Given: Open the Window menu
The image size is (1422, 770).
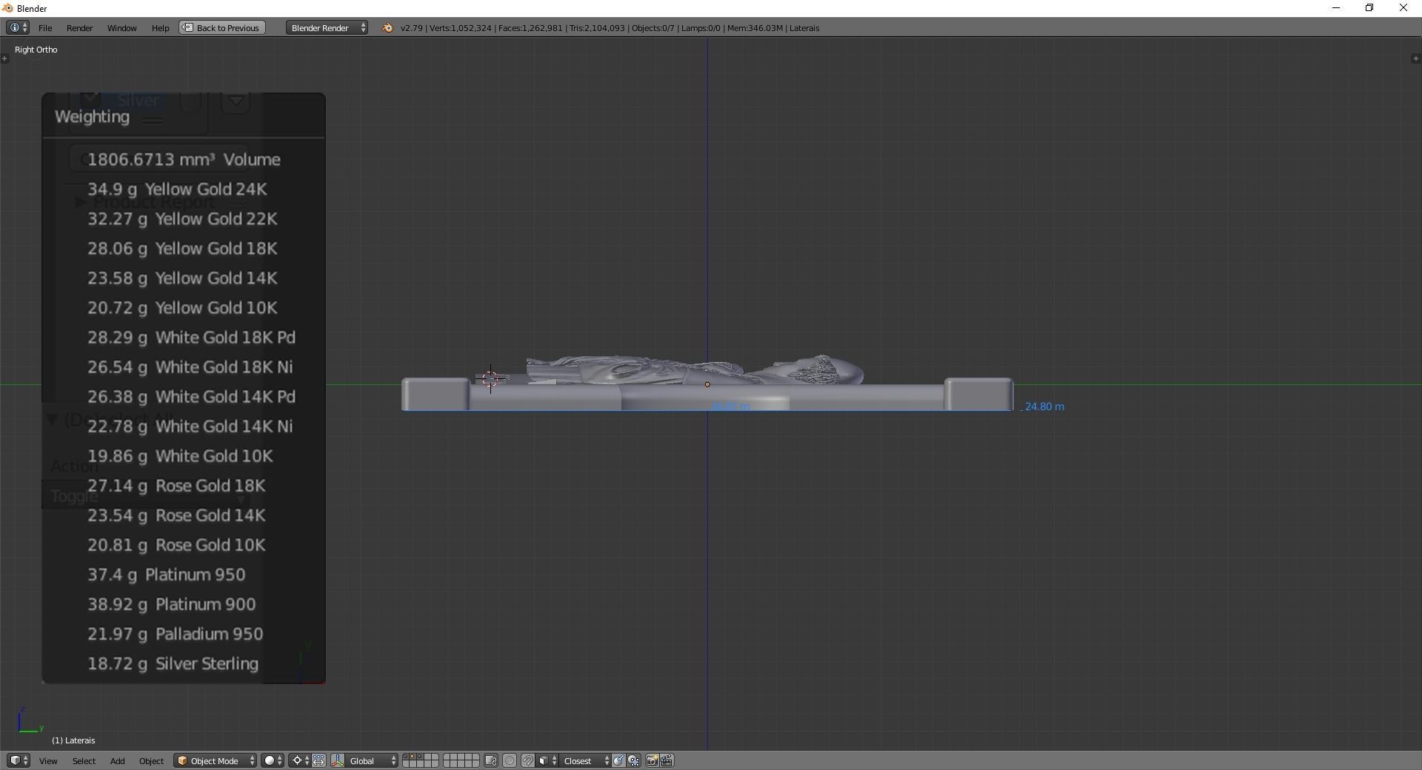Looking at the screenshot, I should click(x=121, y=28).
